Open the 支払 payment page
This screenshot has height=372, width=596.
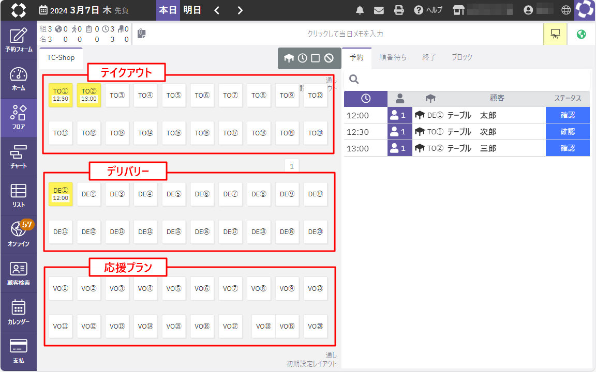pos(18,351)
